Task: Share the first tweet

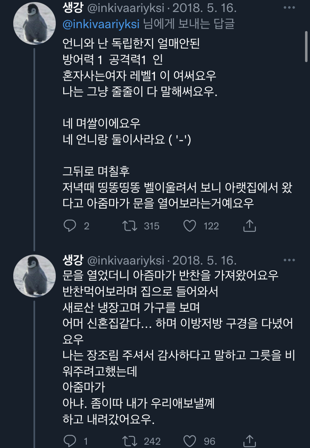Action: pos(250,226)
